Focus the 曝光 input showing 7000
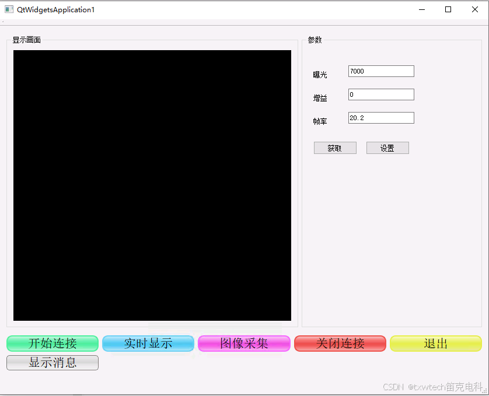Image resolution: width=489 pixels, height=396 pixels. coord(381,71)
